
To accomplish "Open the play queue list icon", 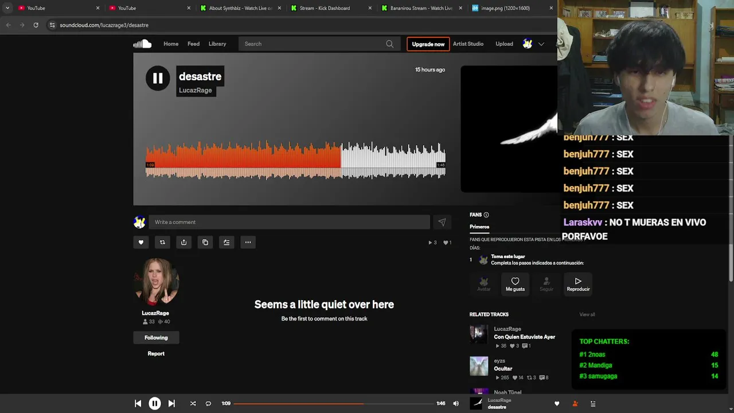I will (593, 403).
